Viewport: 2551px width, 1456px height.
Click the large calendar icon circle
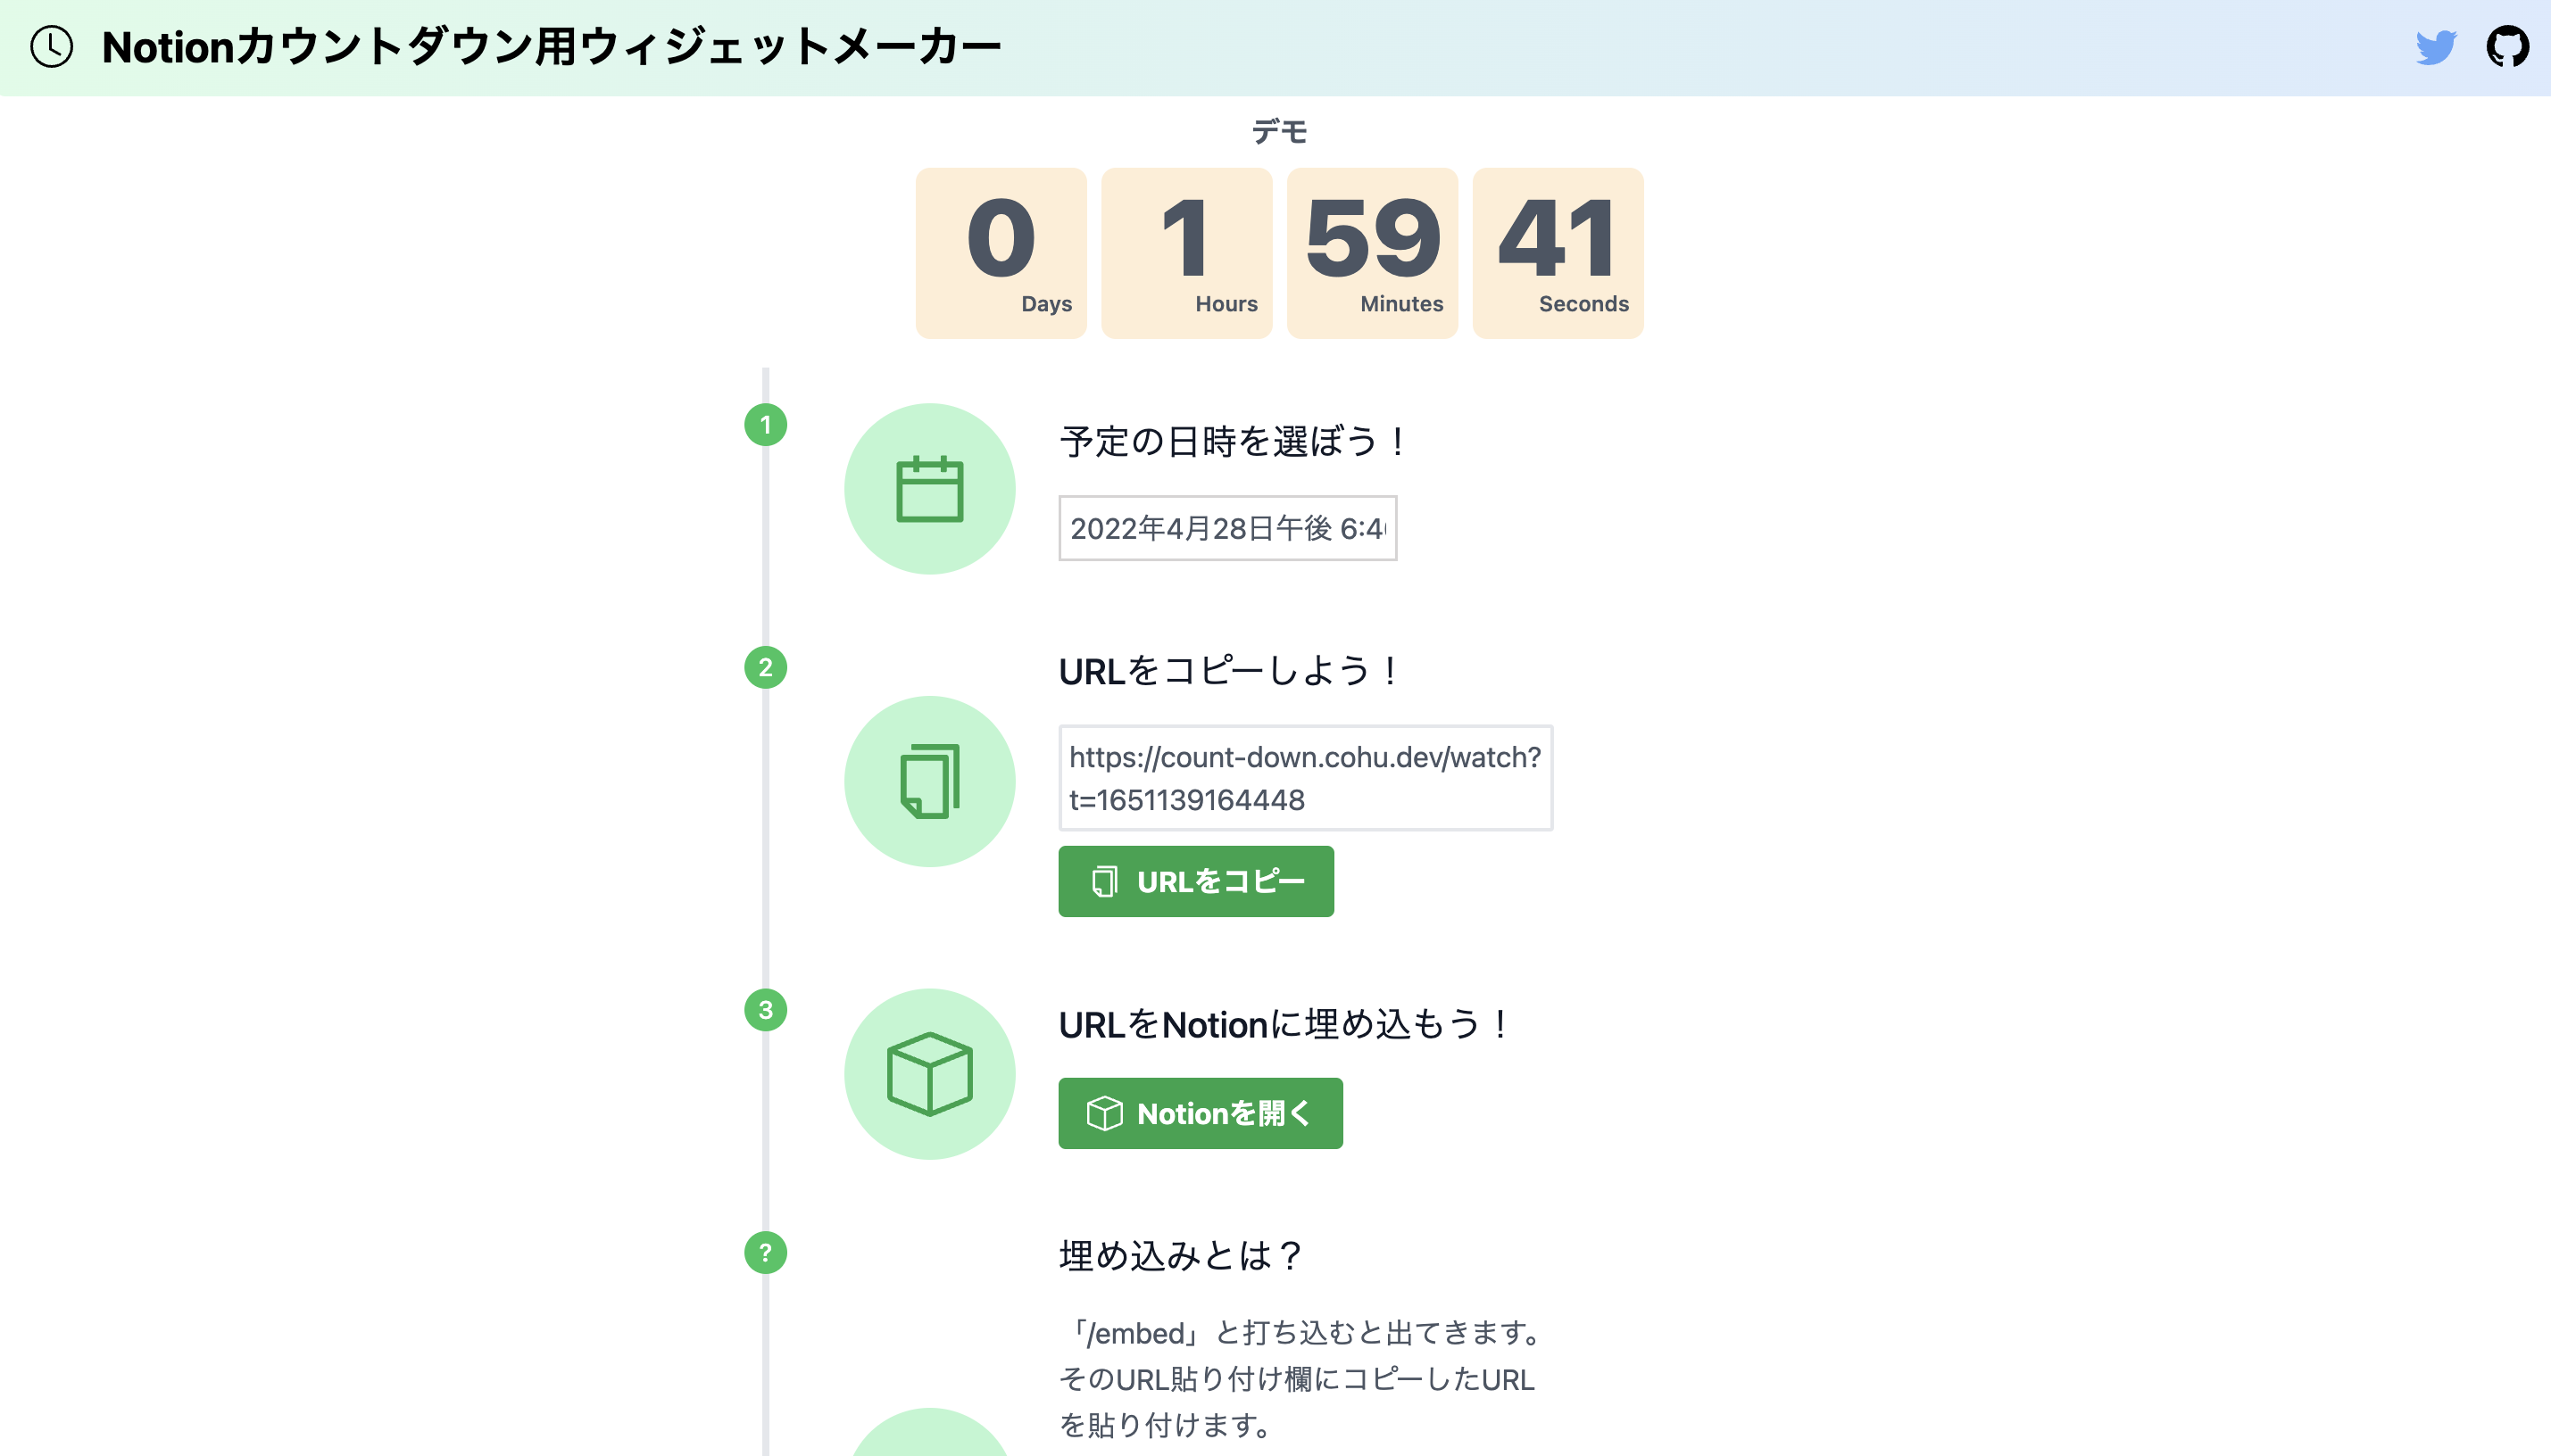pos(929,489)
